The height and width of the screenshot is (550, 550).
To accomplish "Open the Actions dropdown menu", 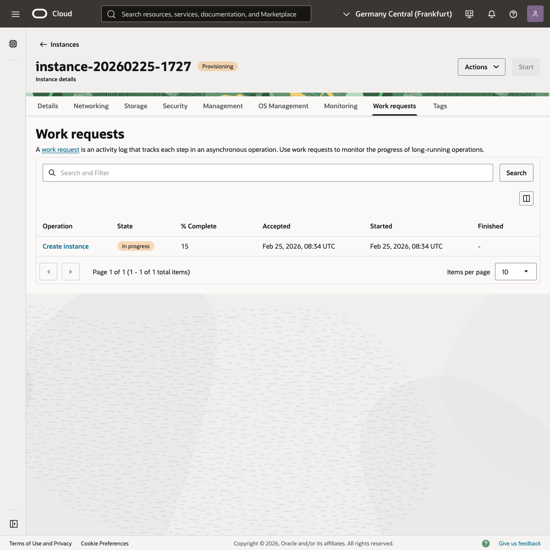I will coord(481,67).
